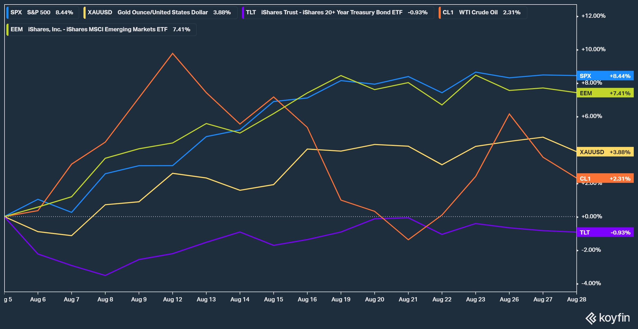Image resolution: width=638 pixels, height=329 pixels.
Task: Click the EEM +7.41% axis label
Action: point(605,93)
